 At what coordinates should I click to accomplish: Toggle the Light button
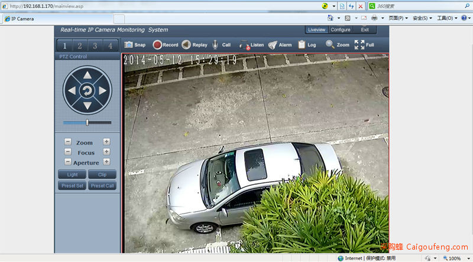pyautogui.click(x=72, y=175)
